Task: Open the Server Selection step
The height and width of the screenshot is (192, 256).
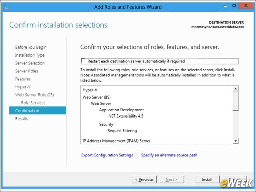Action: (x=30, y=63)
